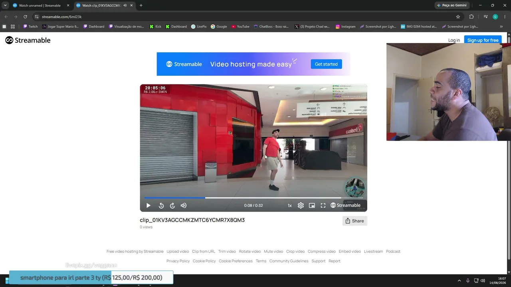Open the YouTube bookmark
This screenshot has width=511, height=287.
coord(240,27)
